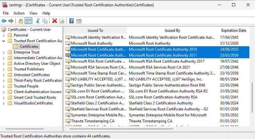Expand the Untrusted Certificates node
255x139 pixels.
pyautogui.click(x=3, y=75)
